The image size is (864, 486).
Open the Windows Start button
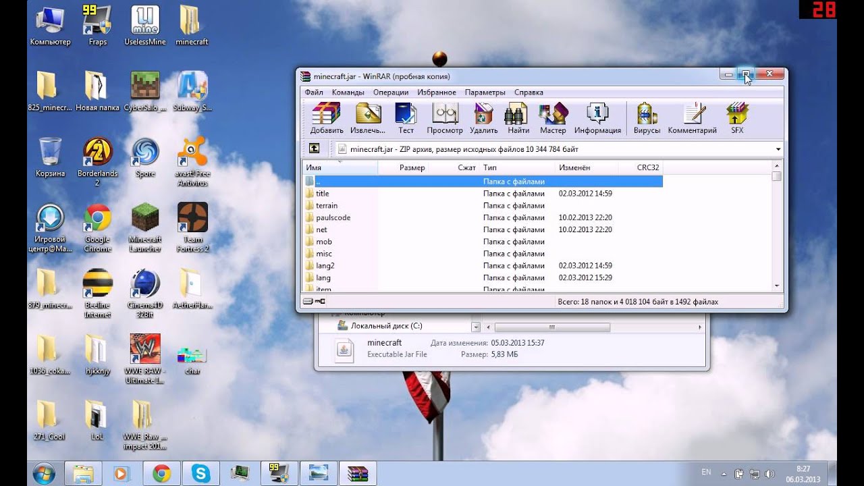44,473
